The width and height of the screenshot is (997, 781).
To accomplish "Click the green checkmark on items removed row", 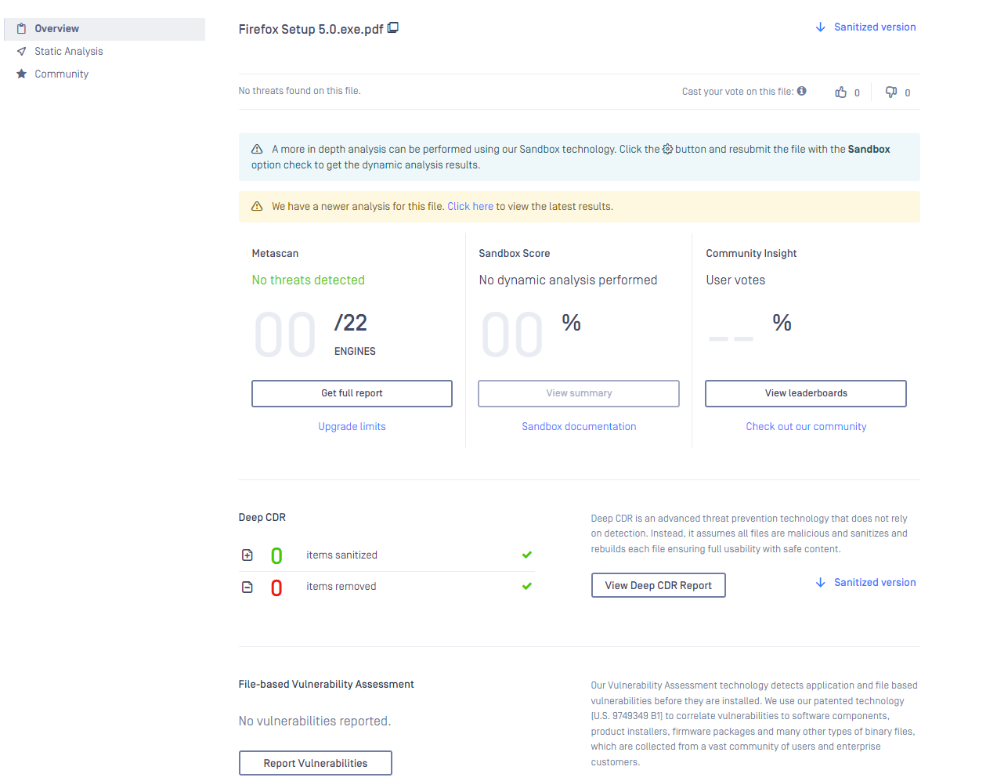I will point(527,586).
